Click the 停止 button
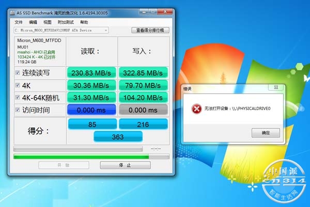 click(x=126, y=165)
